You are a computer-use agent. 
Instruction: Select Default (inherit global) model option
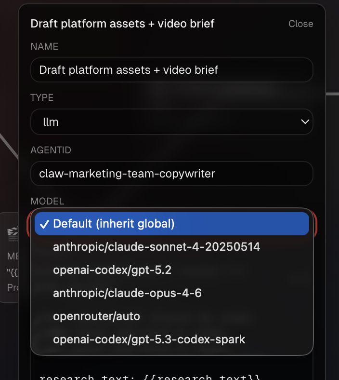click(x=172, y=224)
